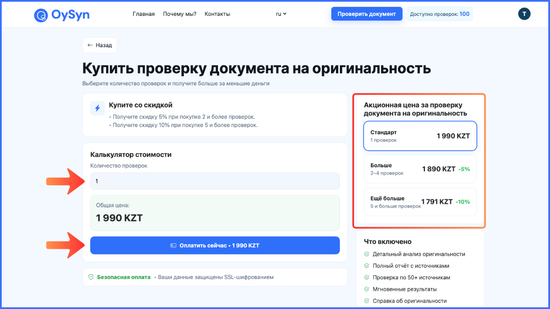
Task: Click the checkmark beside Мгновенные результаты
Action: point(367,289)
